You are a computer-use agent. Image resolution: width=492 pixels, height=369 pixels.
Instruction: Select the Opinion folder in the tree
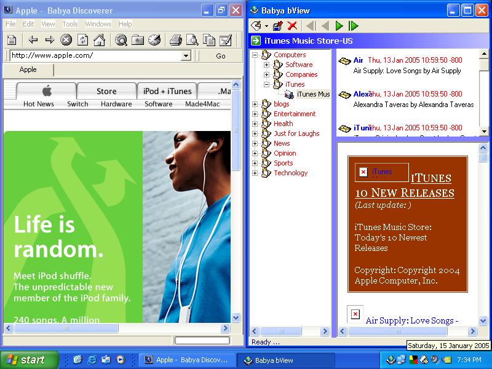tap(285, 153)
